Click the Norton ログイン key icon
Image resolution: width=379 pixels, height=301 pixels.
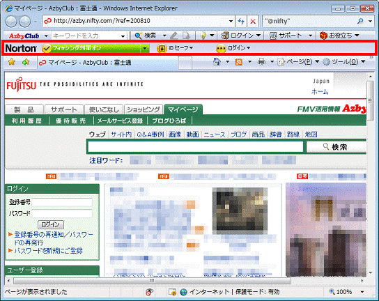[x=221, y=48]
